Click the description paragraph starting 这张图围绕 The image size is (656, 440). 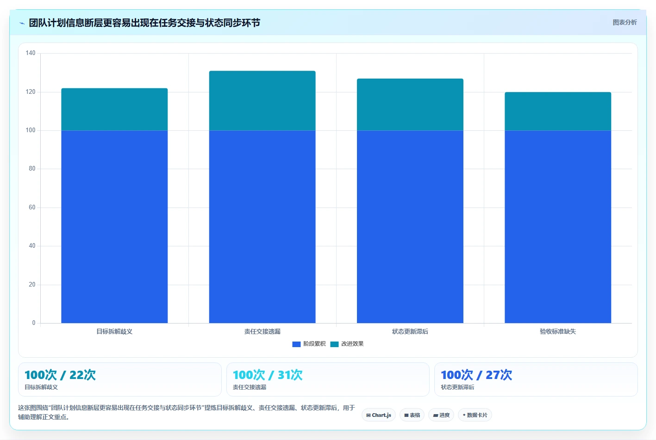[x=187, y=412]
